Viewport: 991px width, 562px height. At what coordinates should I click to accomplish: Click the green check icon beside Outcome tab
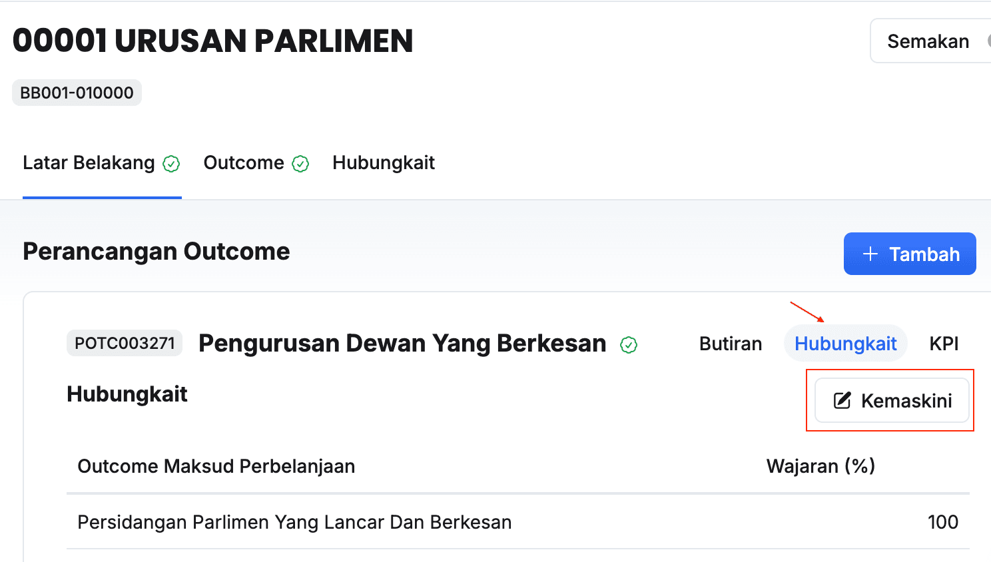300,164
